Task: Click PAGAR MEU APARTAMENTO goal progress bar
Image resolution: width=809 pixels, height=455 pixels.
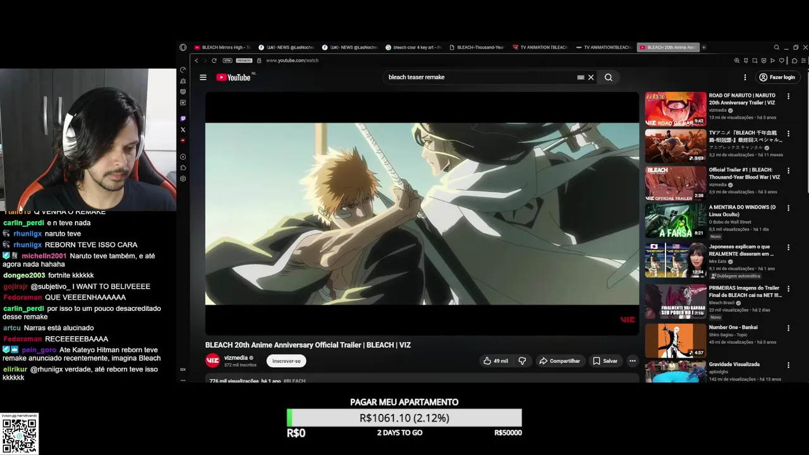Action: [x=404, y=418]
